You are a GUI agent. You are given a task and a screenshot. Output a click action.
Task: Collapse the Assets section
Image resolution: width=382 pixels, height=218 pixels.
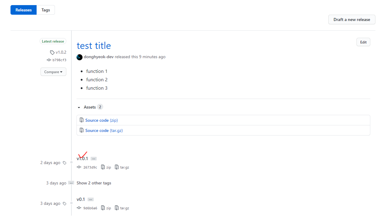coord(79,107)
